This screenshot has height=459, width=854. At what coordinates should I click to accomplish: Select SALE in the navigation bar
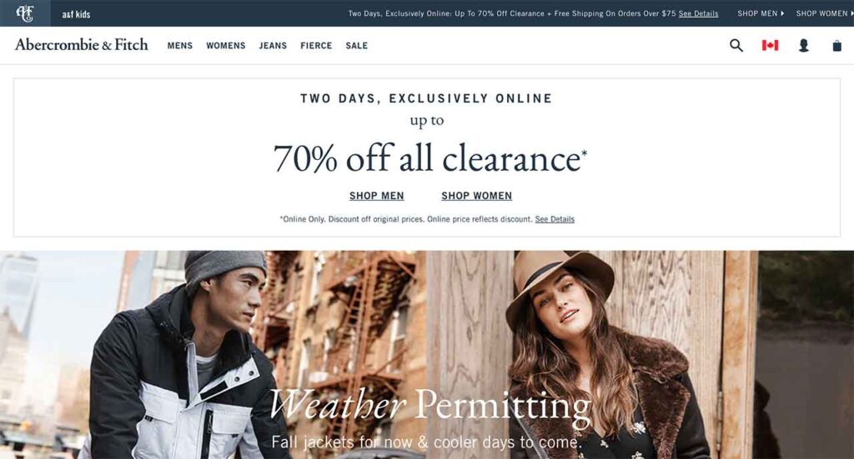[x=357, y=46]
